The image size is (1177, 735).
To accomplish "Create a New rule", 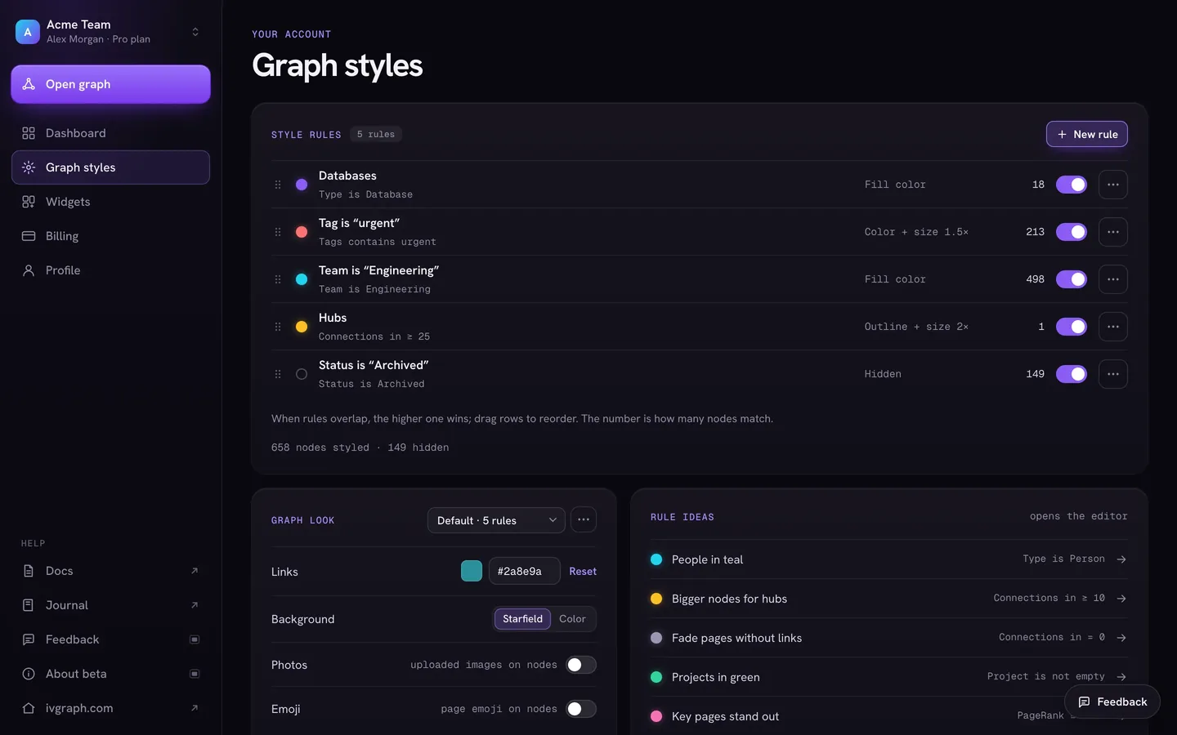I will pos(1086,134).
